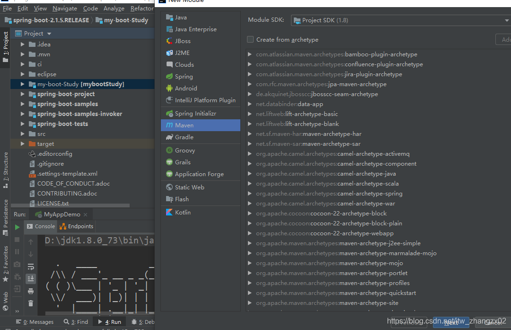The width and height of the screenshot is (511, 330).
Task: Select Clouds module type
Action: (201, 64)
